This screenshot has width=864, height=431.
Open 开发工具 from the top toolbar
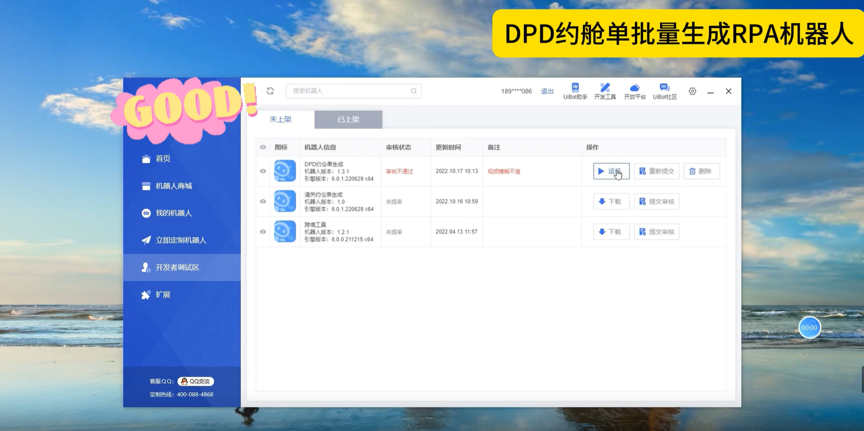[605, 91]
